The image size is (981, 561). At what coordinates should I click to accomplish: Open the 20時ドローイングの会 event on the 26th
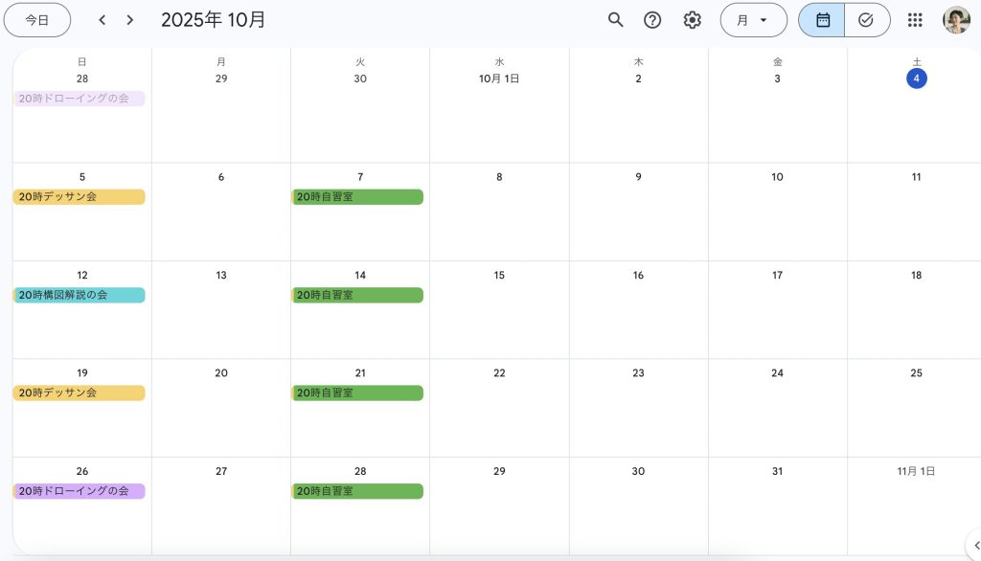(80, 491)
